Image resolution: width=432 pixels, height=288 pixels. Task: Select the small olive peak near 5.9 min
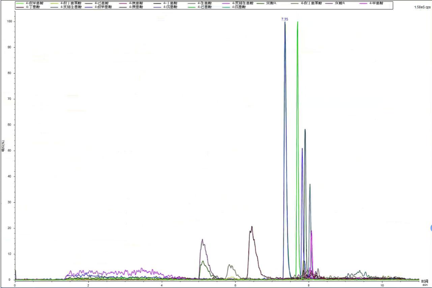point(230,265)
